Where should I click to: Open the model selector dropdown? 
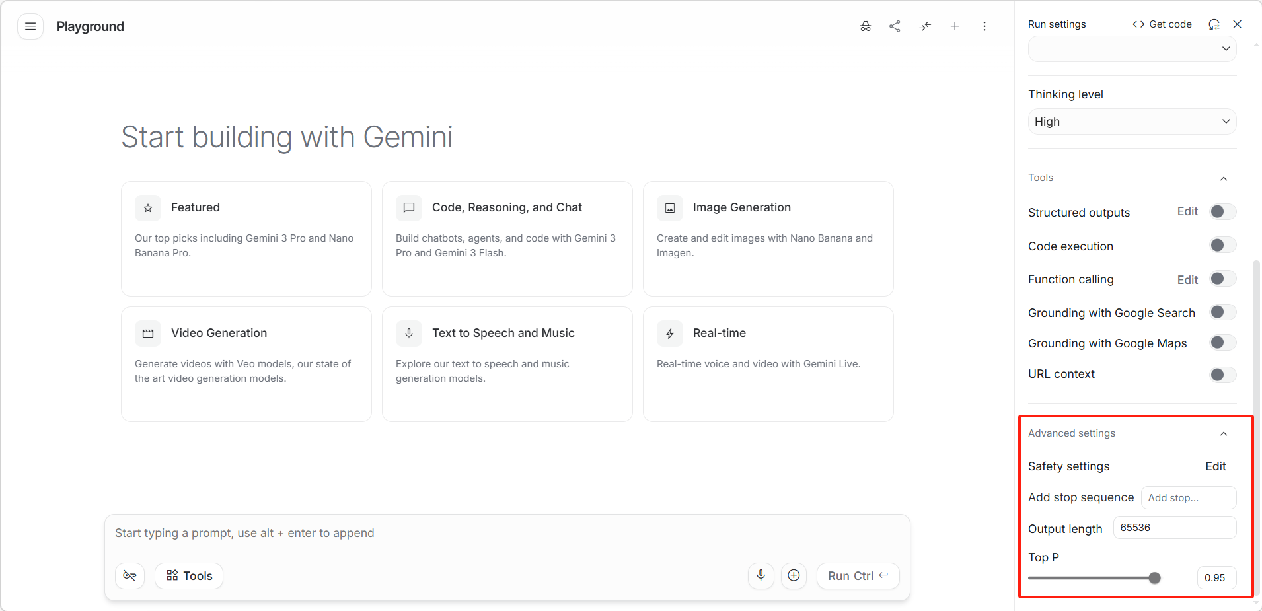[x=1132, y=49]
